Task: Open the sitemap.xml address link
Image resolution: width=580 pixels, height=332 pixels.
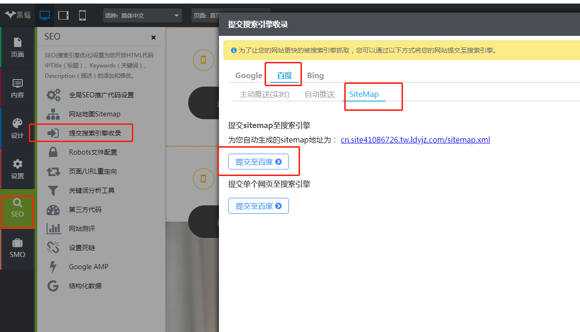Action: pos(415,140)
